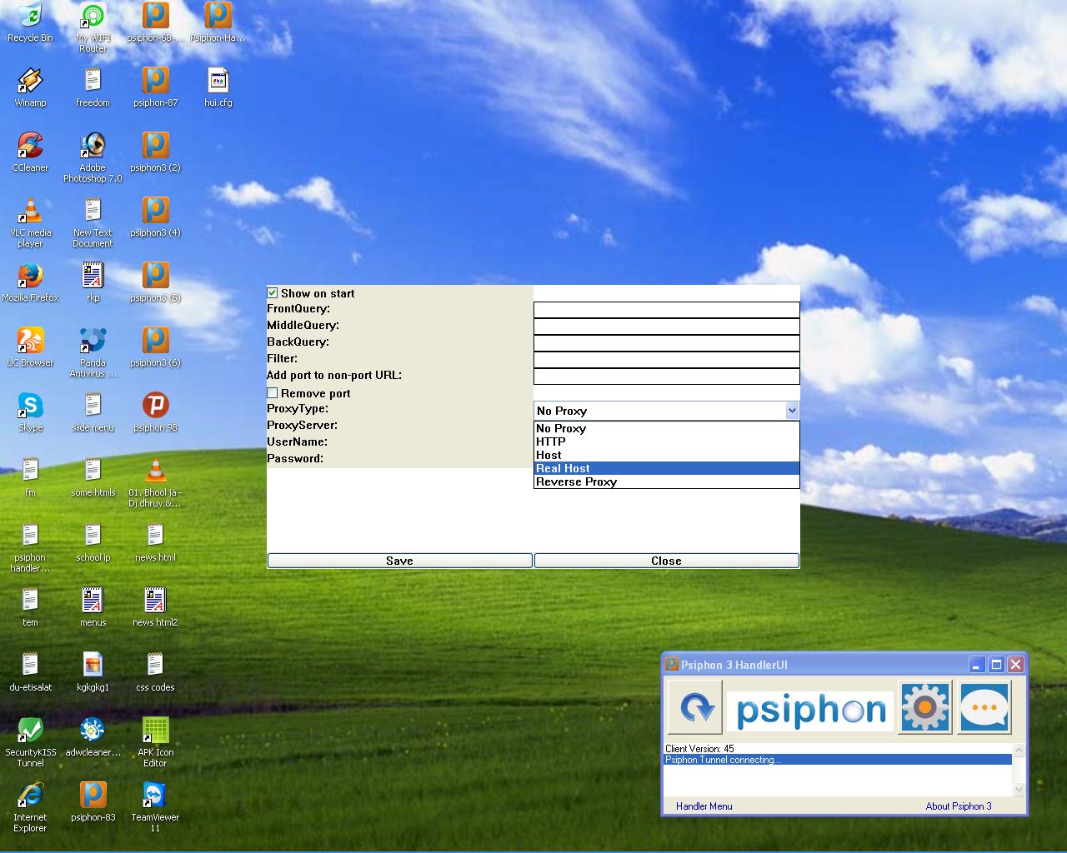
Task: Select the Mozilla Firefox desktop icon
Action: click(x=30, y=282)
